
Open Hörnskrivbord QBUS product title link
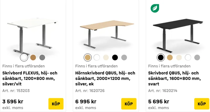(x=105, y=78)
